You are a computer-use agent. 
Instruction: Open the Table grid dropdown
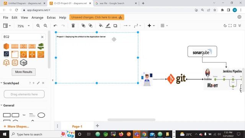(164, 26)
